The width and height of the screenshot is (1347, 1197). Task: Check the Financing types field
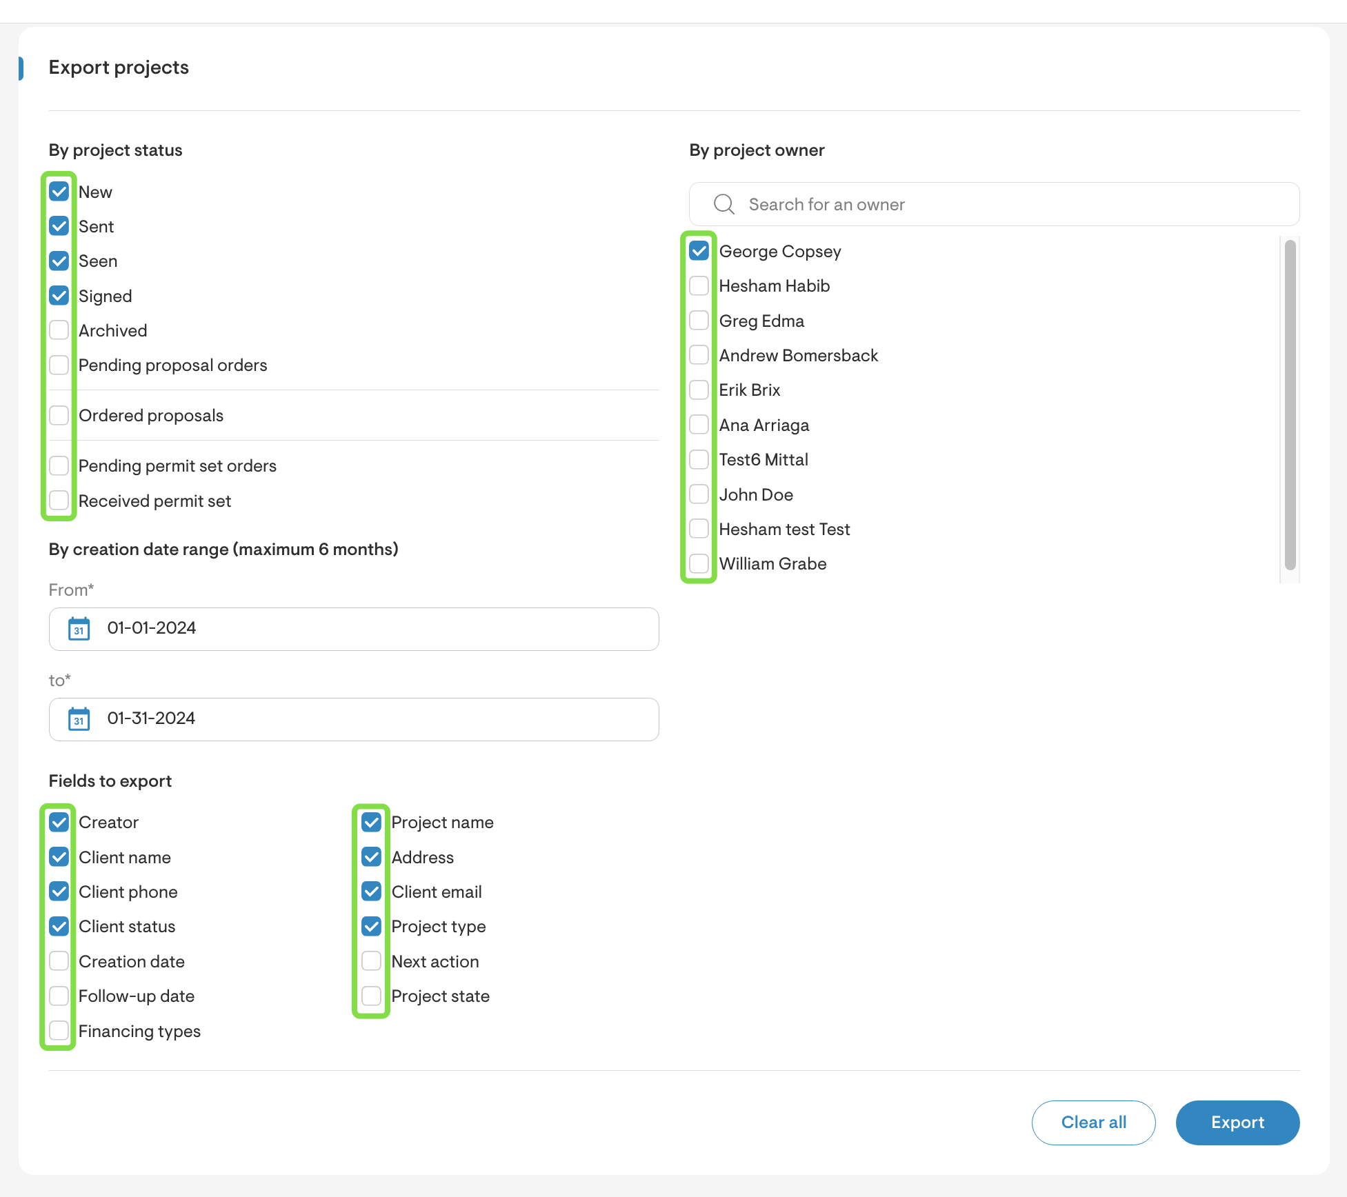(59, 1030)
